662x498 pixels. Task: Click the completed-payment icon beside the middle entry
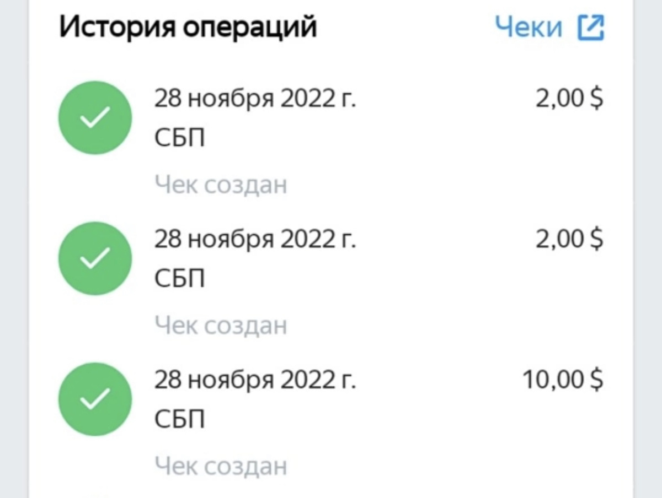coord(95,259)
